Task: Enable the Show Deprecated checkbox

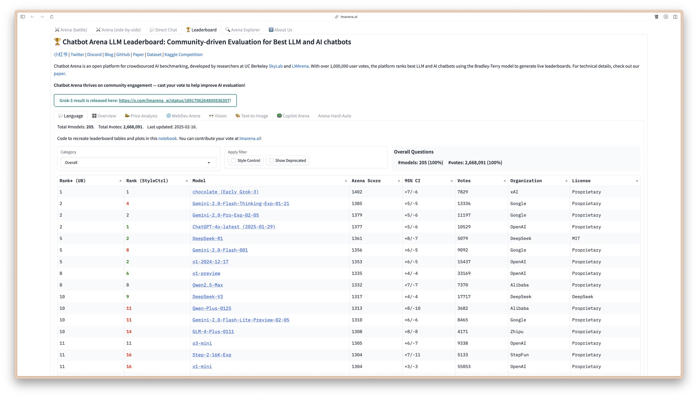Action: point(271,161)
